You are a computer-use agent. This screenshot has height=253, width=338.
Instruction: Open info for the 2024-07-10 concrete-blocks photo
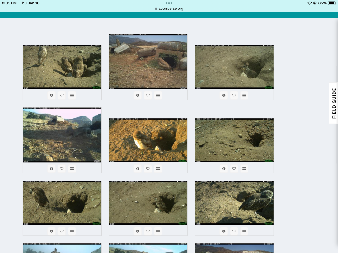click(138, 95)
